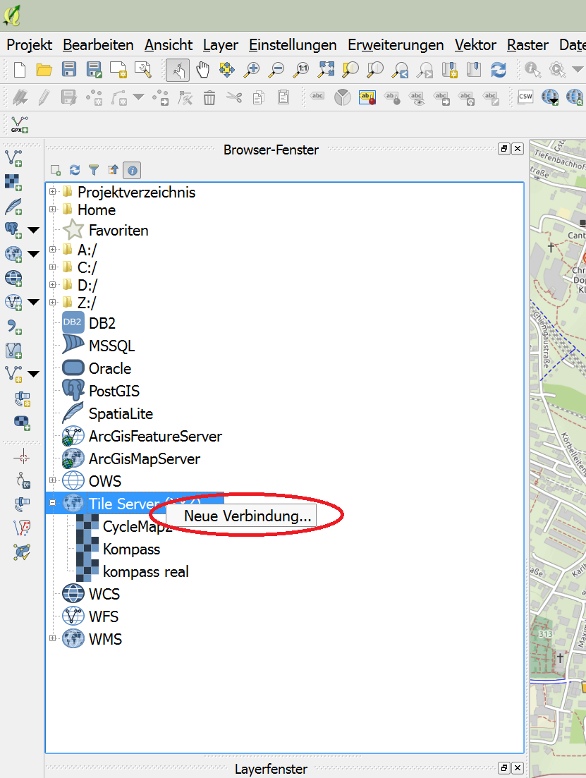Click the Save Project floppy icon
This screenshot has height=778, width=586.
tap(68, 70)
